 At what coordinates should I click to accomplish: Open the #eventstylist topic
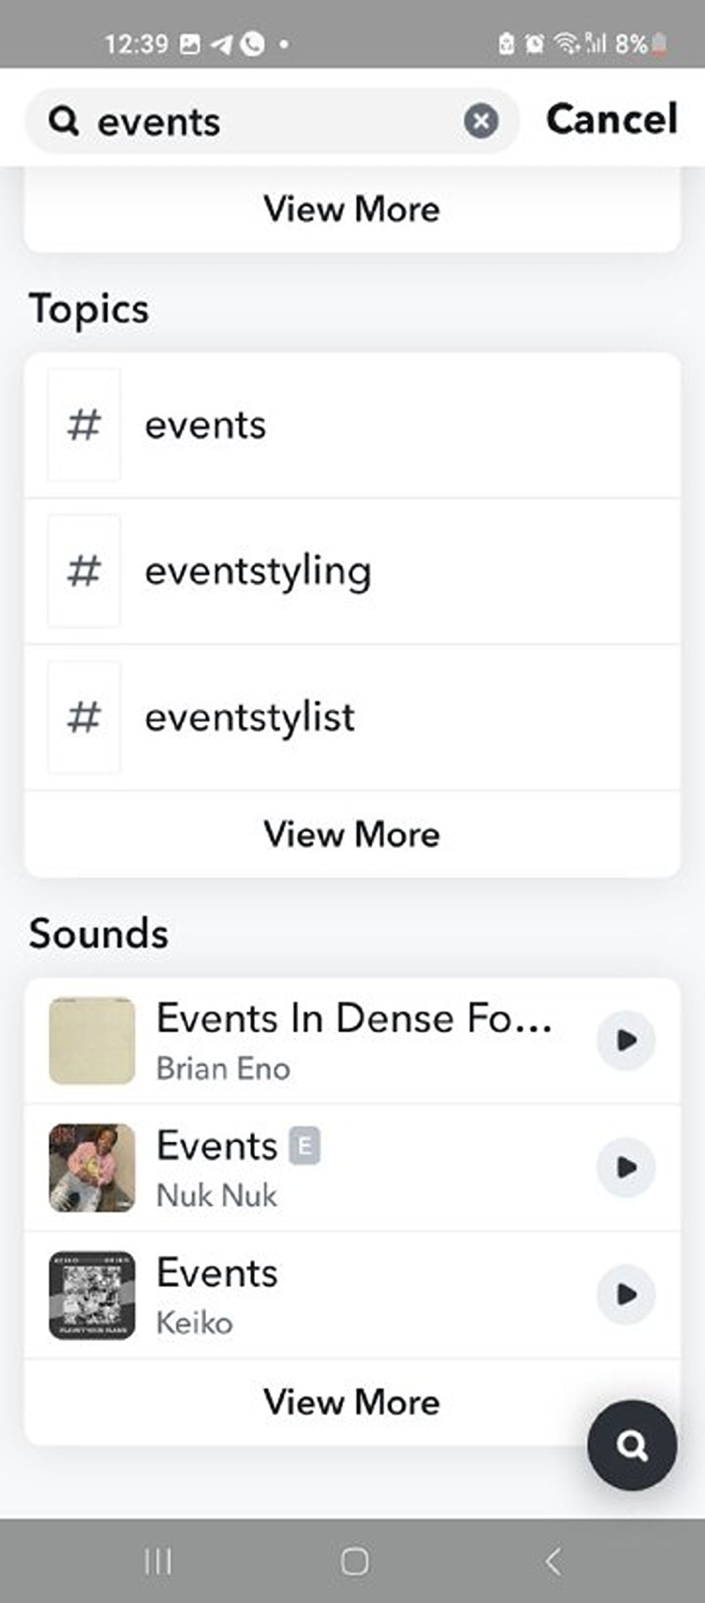click(x=351, y=718)
